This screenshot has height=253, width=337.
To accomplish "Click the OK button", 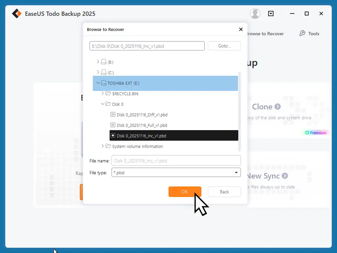I will pyautogui.click(x=185, y=191).
